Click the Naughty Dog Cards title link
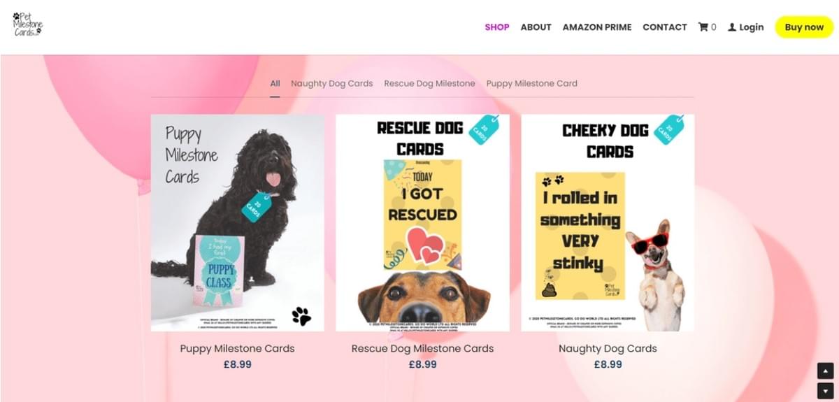 coord(608,348)
